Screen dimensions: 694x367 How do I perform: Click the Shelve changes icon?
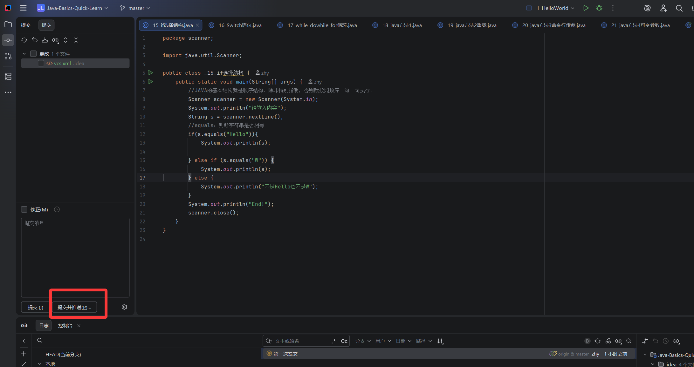pyautogui.click(x=45, y=40)
